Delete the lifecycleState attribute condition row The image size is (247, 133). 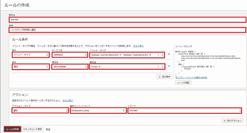[x=169, y=66]
